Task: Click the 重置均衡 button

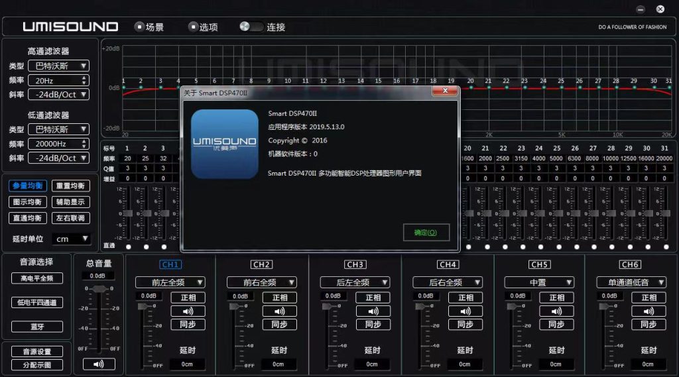Action: pos(70,186)
